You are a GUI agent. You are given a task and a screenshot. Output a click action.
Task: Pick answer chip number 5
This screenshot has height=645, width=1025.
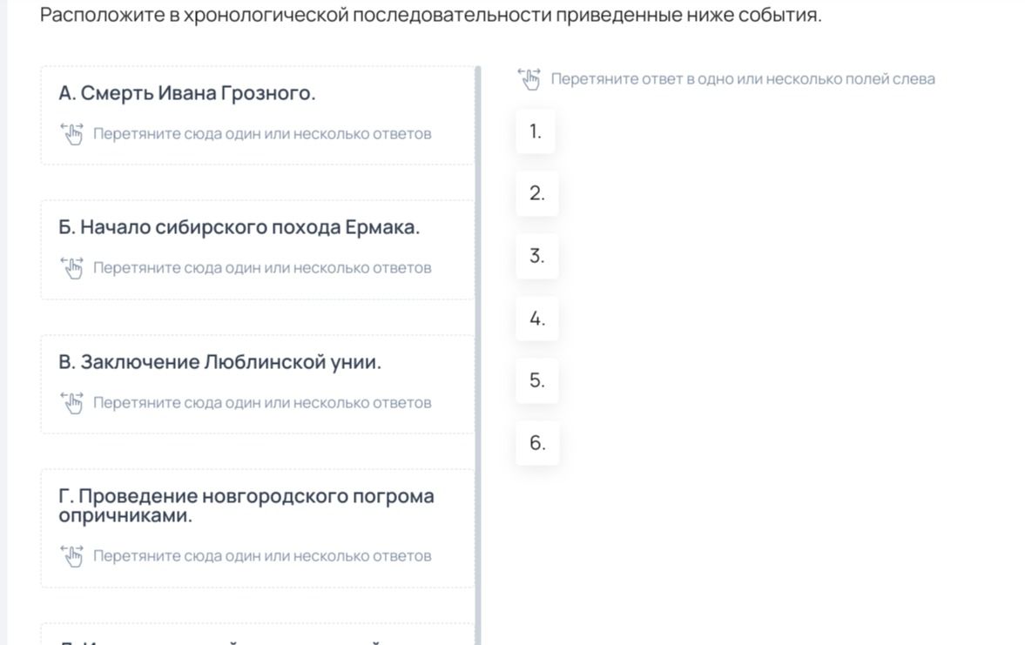coord(536,380)
